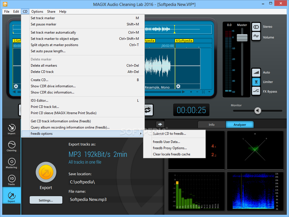Open the Import section in sidebar
Screen dimensions: 289x217
tap(11, 129)
